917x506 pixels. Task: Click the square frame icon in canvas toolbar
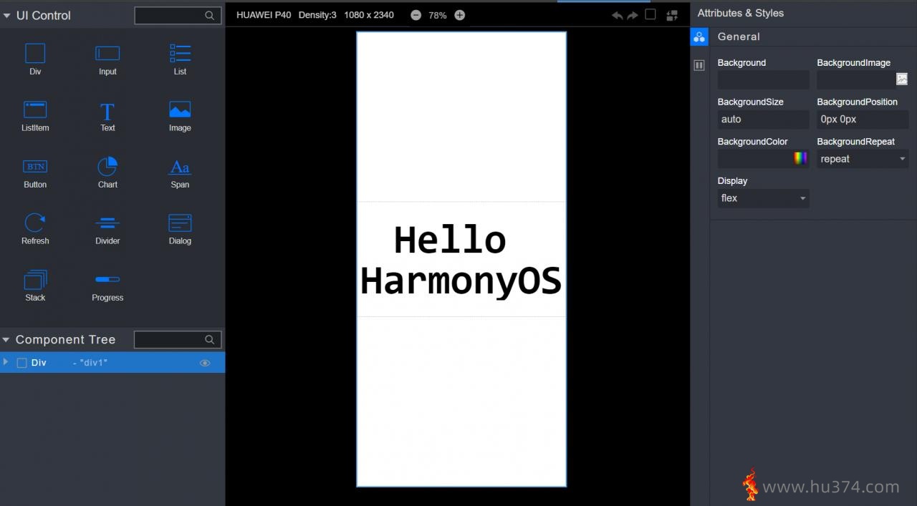[x=650, y=14]
